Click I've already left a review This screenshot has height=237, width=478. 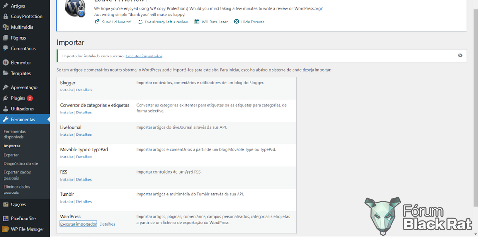[x=166, y=22]
